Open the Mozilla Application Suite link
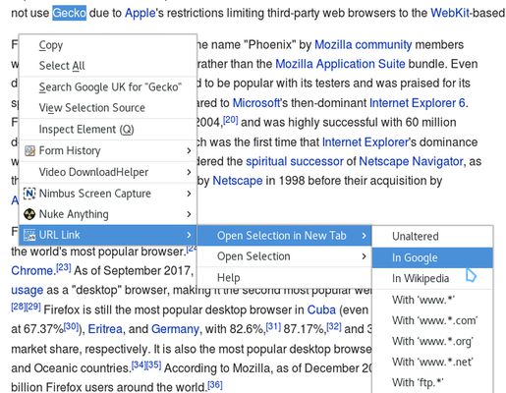 (x=340, y=64)
